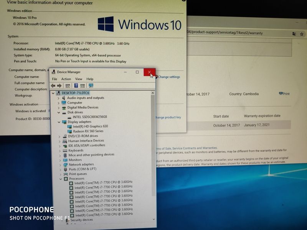Click the Keyboards category icon

[65, 151]
